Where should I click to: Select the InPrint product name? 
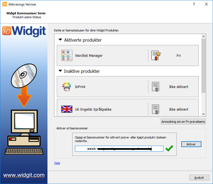pyautogui.click(x=80, y=87)
